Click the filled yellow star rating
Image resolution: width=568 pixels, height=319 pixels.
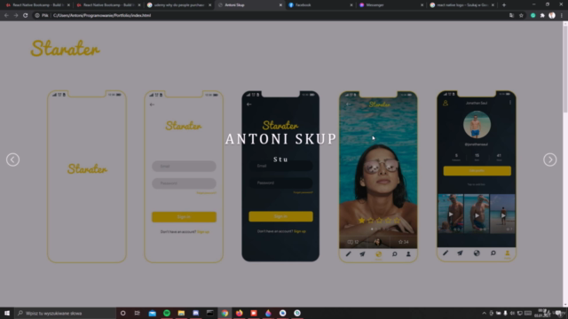click(x=361, y=220)
